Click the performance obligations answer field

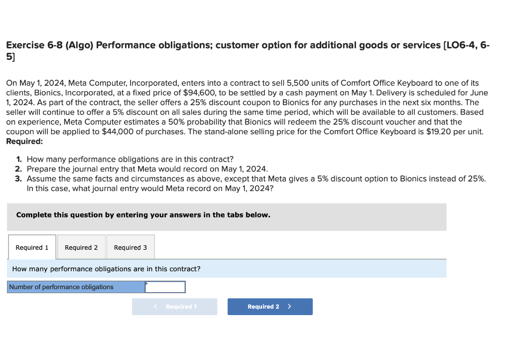[x=165, y=287]
